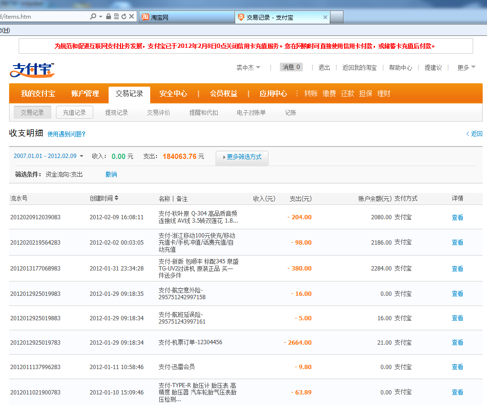Click the 使用遇到问题? help link
Viewport: 487px width, 405px height.
(x=66, y=134)
